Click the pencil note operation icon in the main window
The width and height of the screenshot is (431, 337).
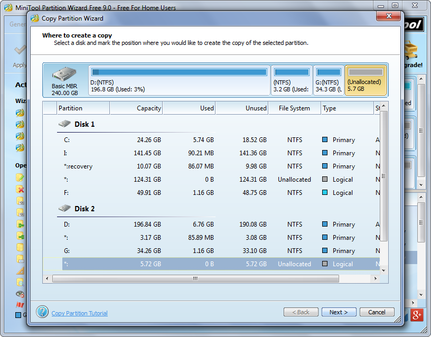(20, 177)
